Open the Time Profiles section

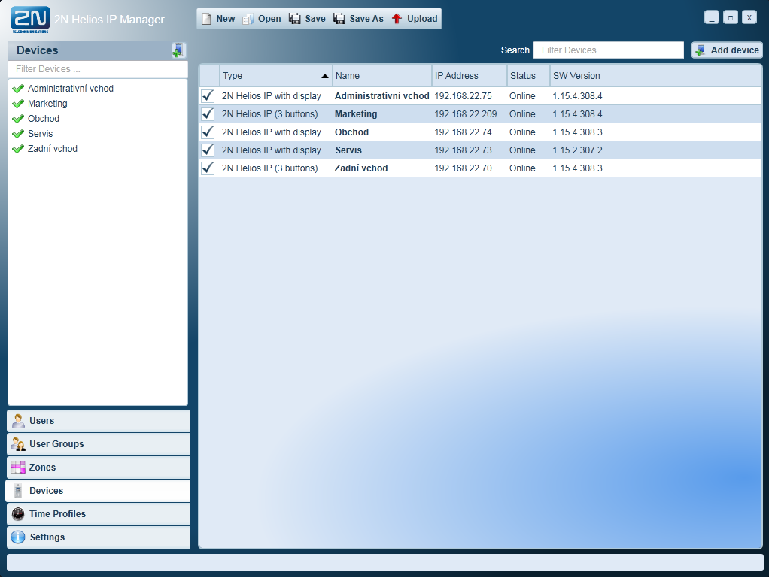99,514
